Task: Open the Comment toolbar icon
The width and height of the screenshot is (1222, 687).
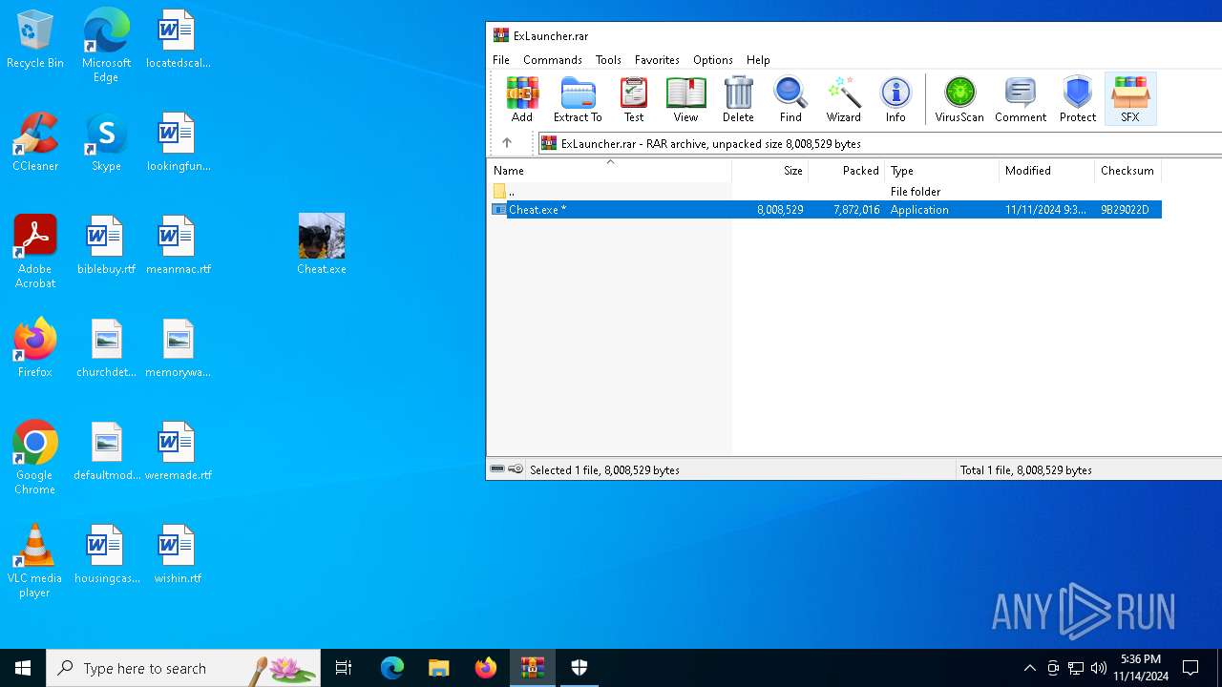Action: 1021,99
